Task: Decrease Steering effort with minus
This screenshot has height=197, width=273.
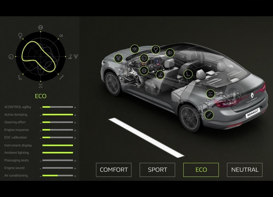Action: (x=41, y=123)
